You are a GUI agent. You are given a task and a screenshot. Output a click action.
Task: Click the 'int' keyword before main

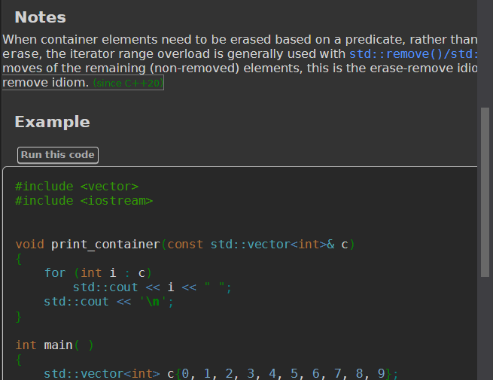[x=26, y=345]
